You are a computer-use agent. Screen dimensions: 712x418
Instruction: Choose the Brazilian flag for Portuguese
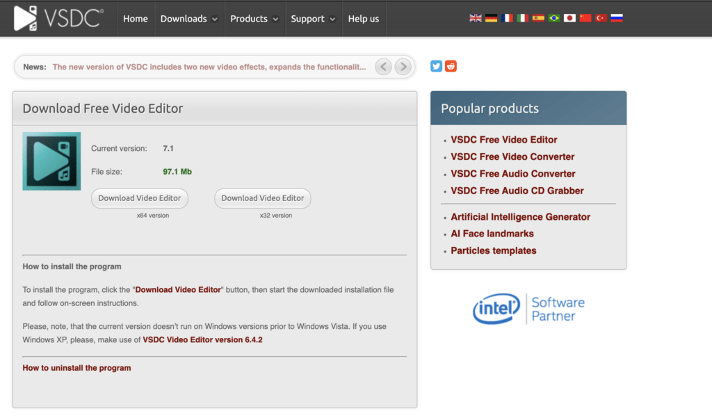[554, 18]
